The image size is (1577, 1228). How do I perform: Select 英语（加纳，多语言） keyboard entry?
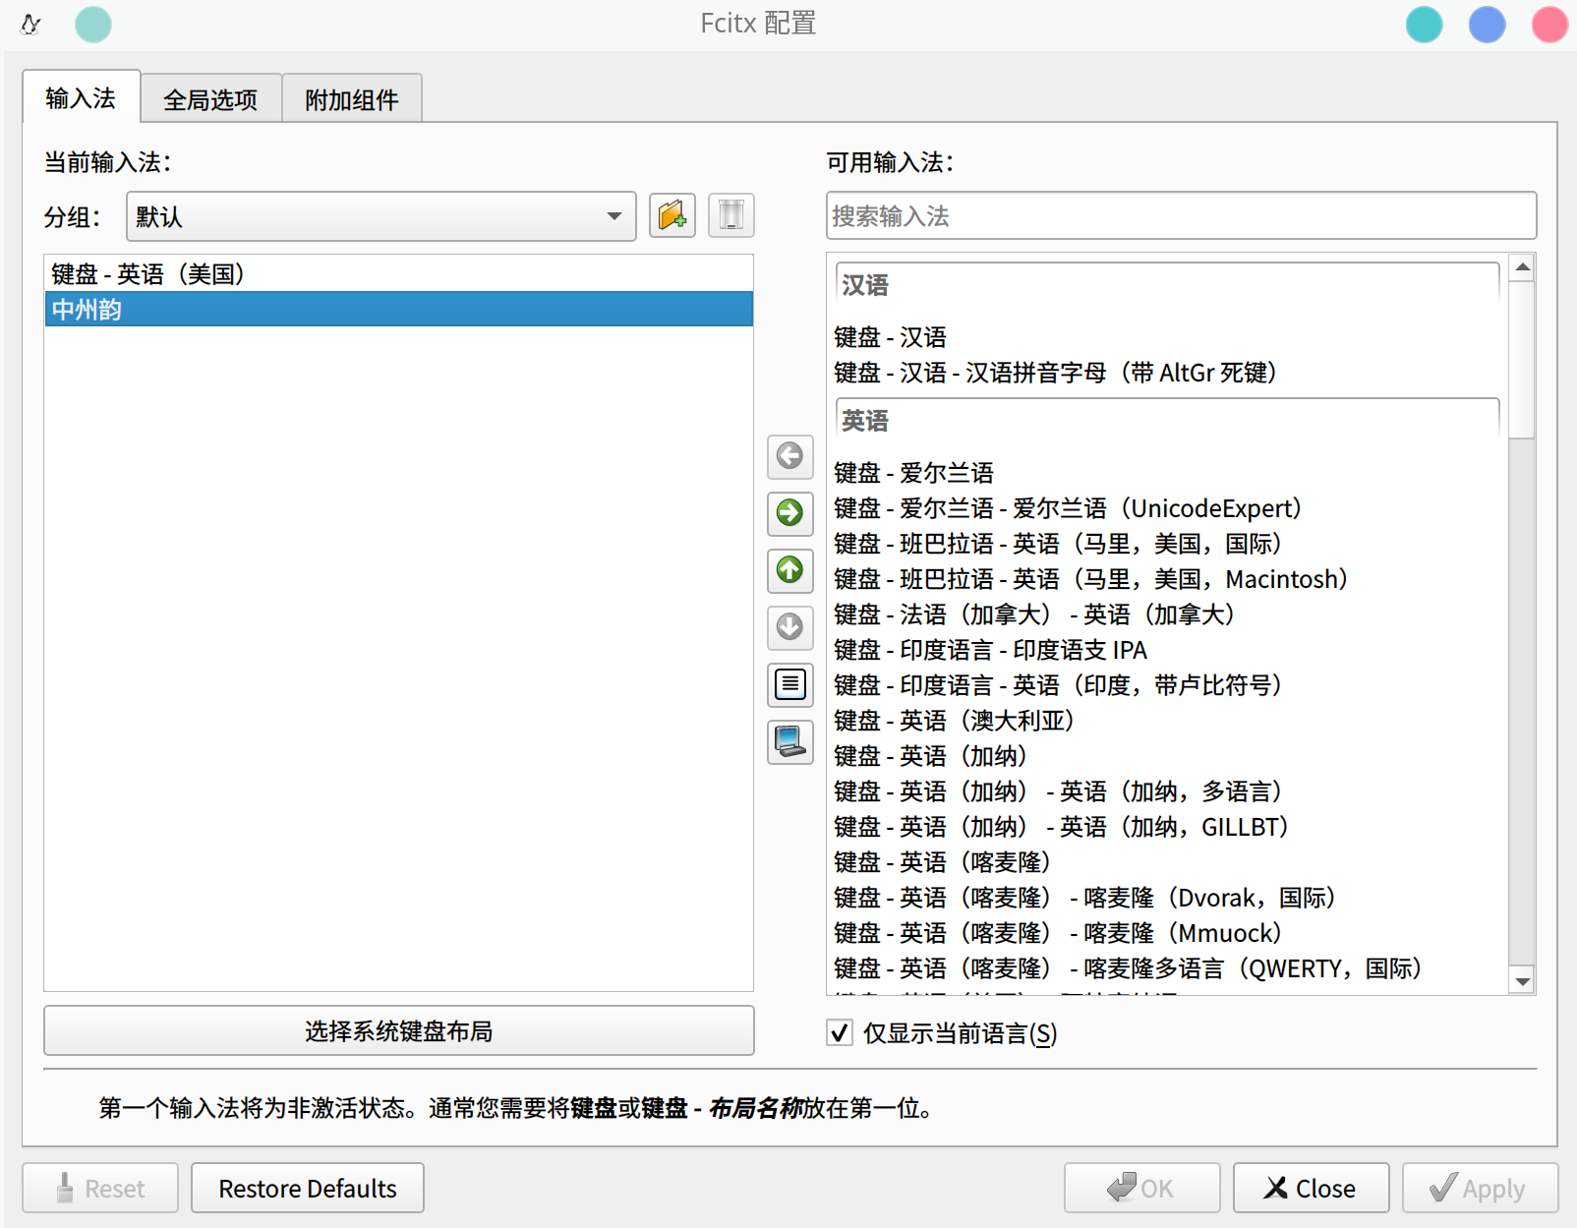click(1167, 791)
